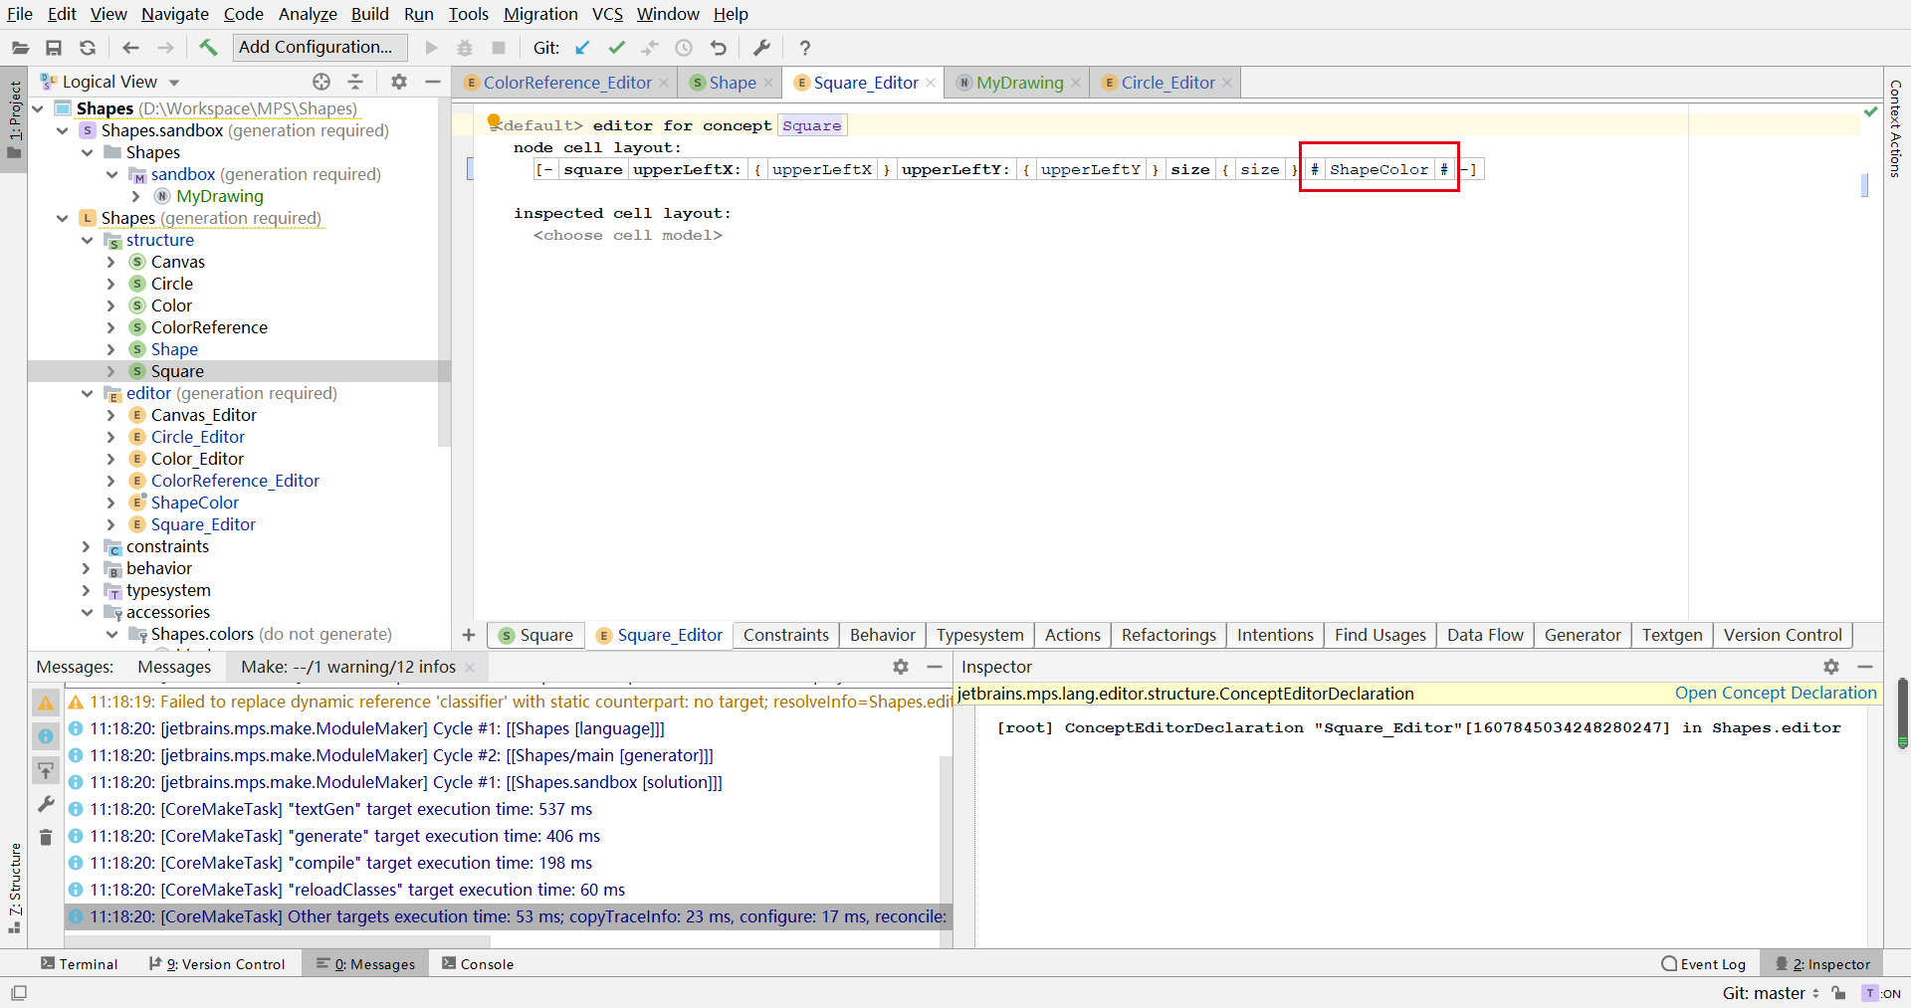Open Messages panel settings via the wrench icon
This screenshot has width=1911, height=1008.
click(x=45, y=803)
